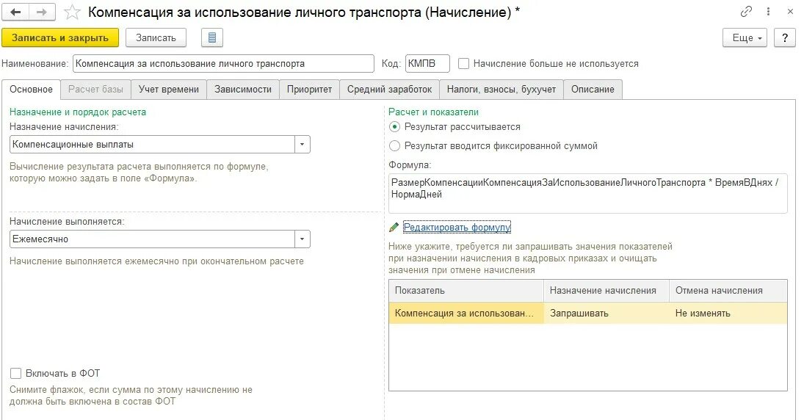Viewport: 804px width, 420px height.
Task: Open the 'Налоги, взносы, бухучет' tab
Action: [x=502, y=90]
